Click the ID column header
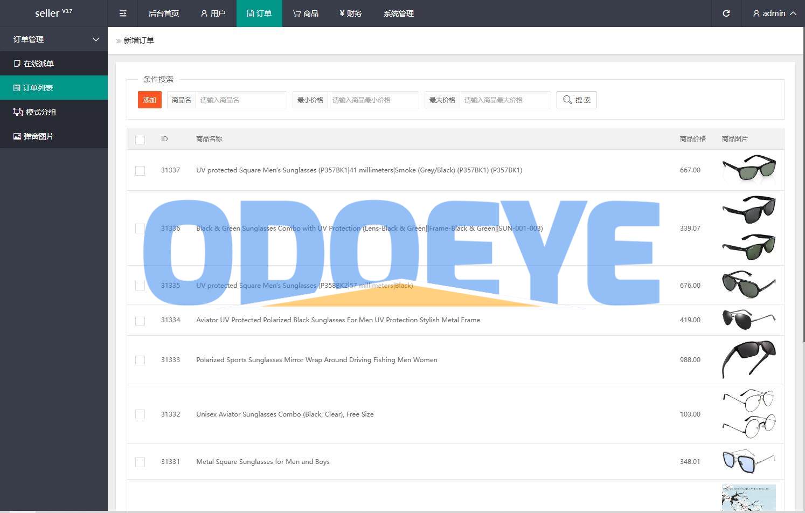The image size is (805, 513). coord(164,139)
